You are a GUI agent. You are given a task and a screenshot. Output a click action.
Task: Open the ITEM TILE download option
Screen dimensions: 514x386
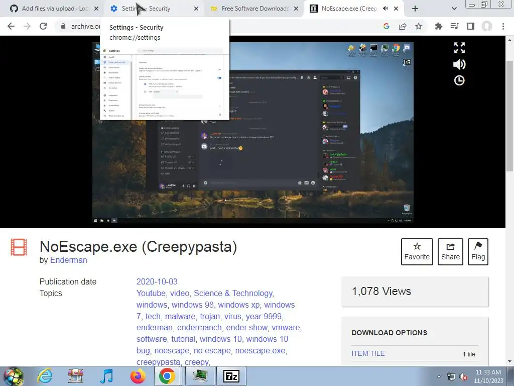(368, 353)
